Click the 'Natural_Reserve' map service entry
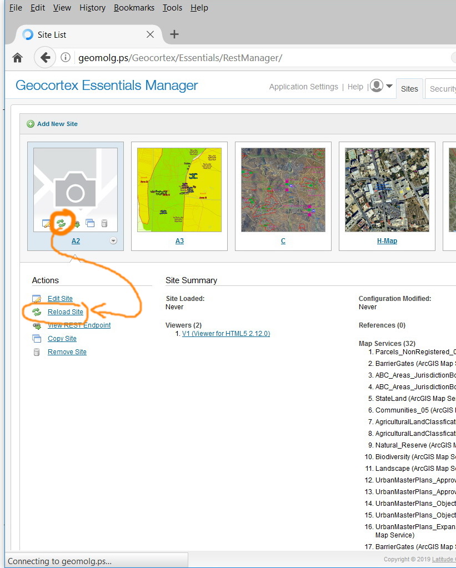 pos(415,445)
